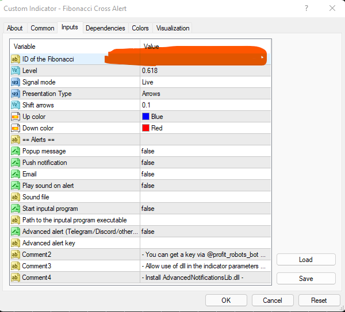Click the boolean icon beside Email
Viewport: 345px width, 312px height.
pos(16,174)
